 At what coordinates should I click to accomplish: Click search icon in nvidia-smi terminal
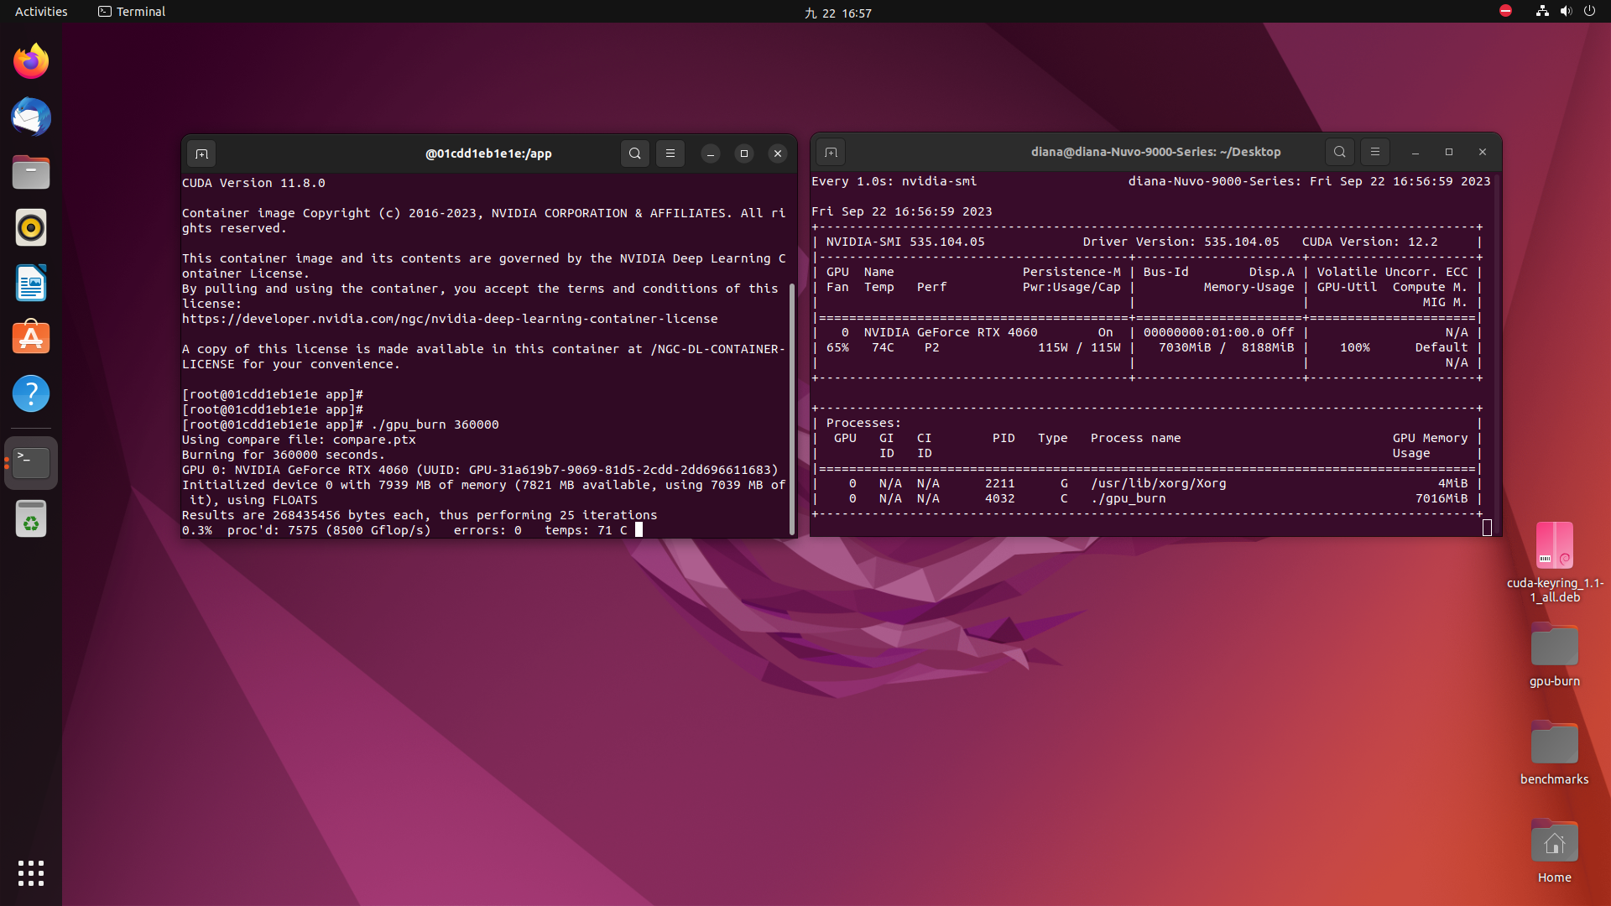click(1340, 152)
